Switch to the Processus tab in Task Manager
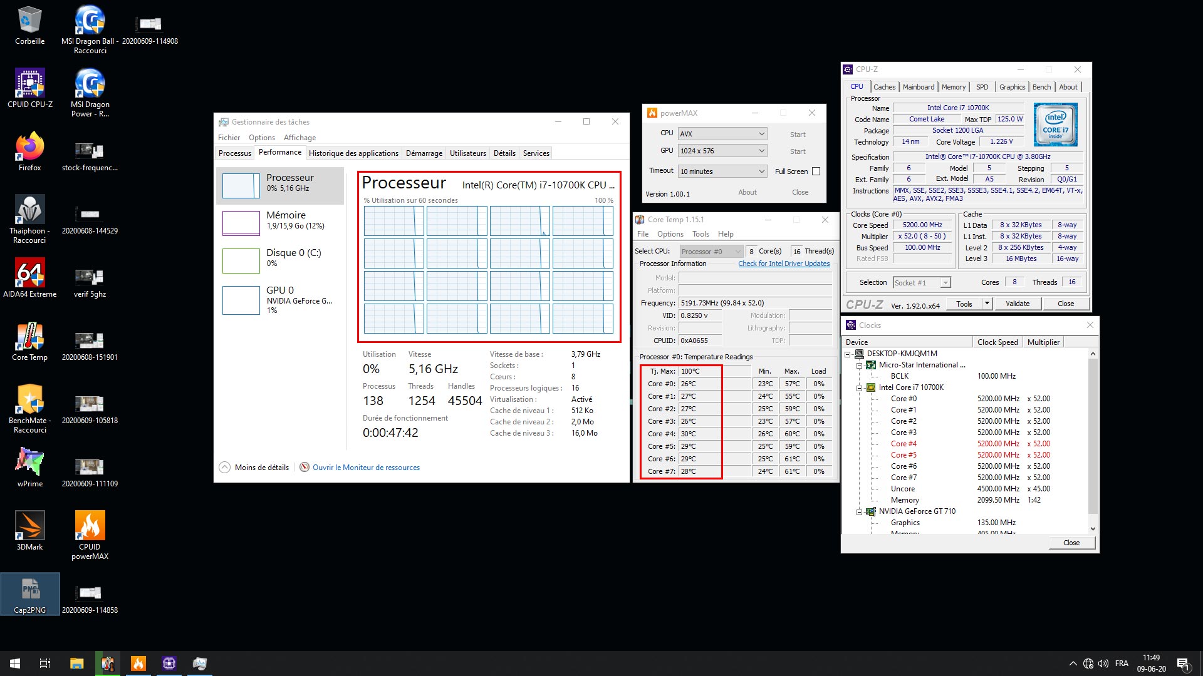 (x=235, y=153)
